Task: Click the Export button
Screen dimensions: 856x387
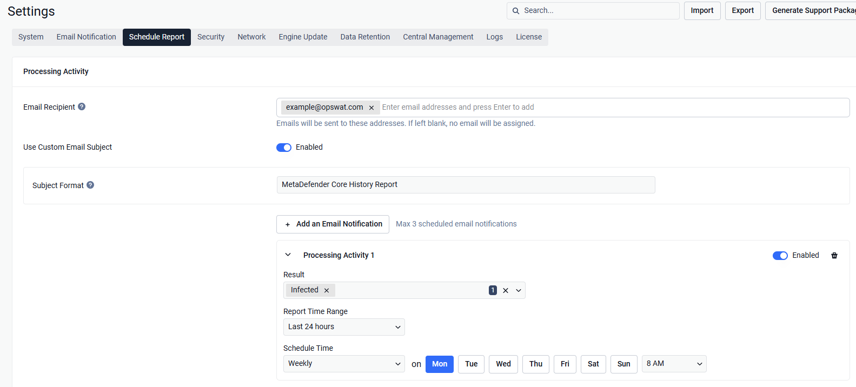Action: tap(743, 11)
